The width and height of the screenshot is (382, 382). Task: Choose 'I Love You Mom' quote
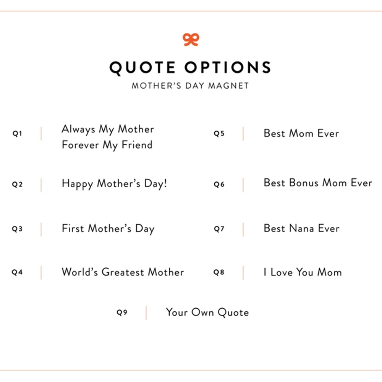click(303, 272)
